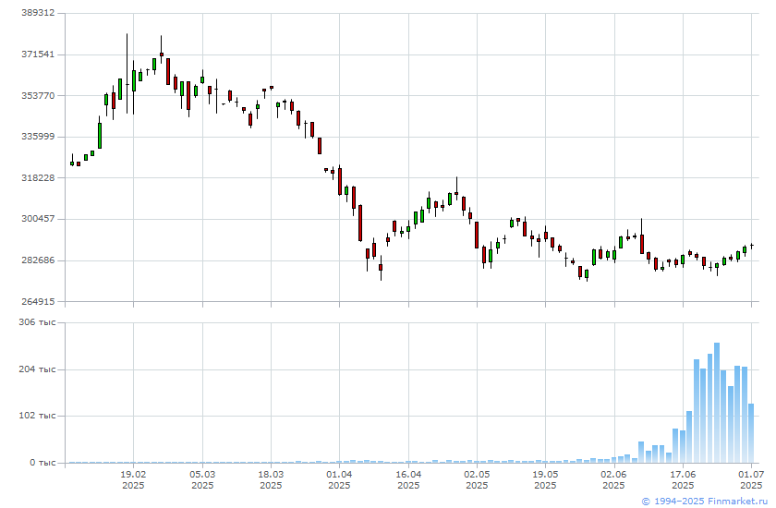Click the 01.04 2025 date label
Viewport: 776px width, 508px height.
click(340, 479)
